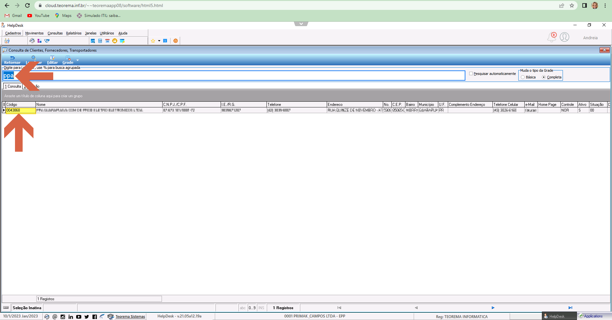
Task: Open the Twitter icon in status bar
Action: pos(87,316)
